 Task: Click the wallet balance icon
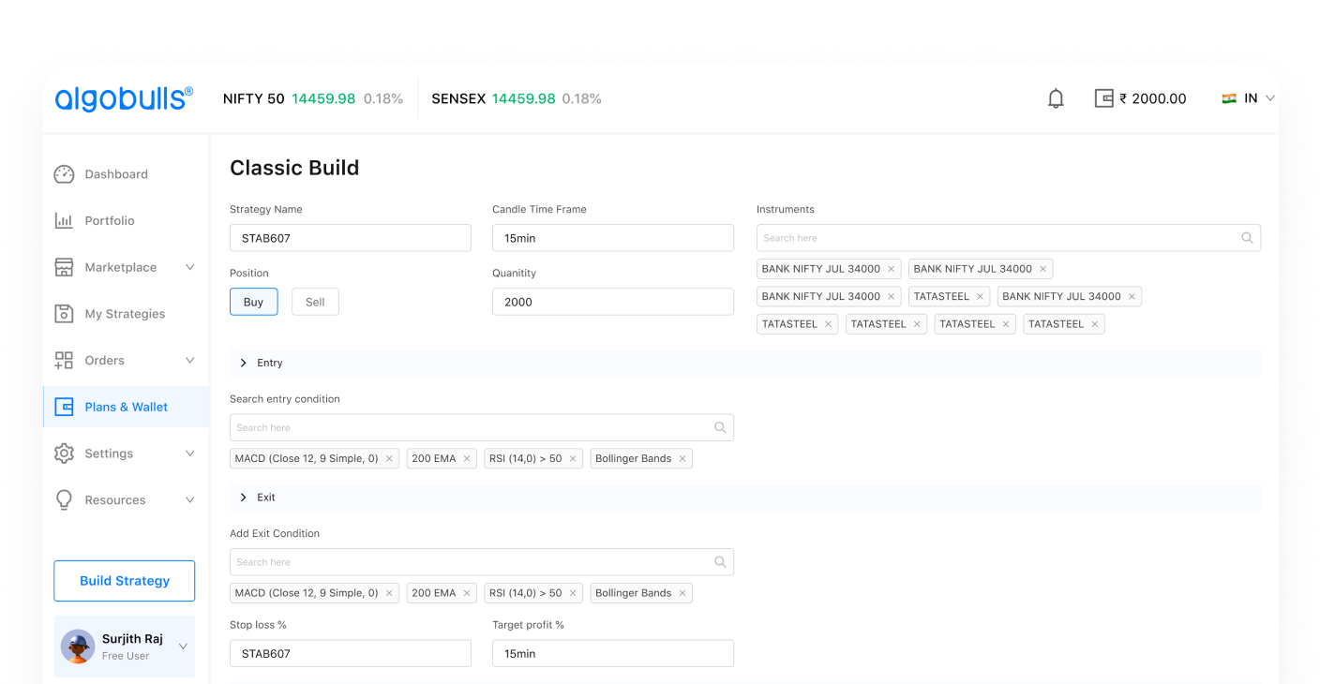[1104, 98]
